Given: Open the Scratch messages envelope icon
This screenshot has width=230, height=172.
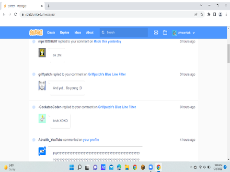Looking at the screenshot, I should [156, 32].
